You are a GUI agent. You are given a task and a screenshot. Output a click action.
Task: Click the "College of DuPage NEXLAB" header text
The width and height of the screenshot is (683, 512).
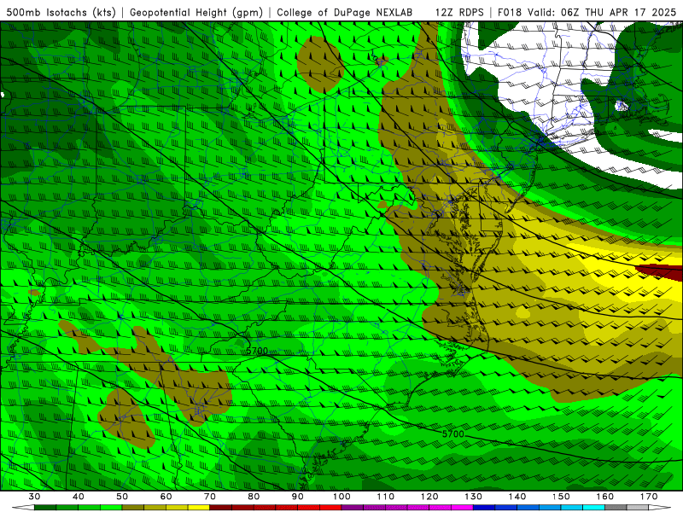tap(345, 12)
